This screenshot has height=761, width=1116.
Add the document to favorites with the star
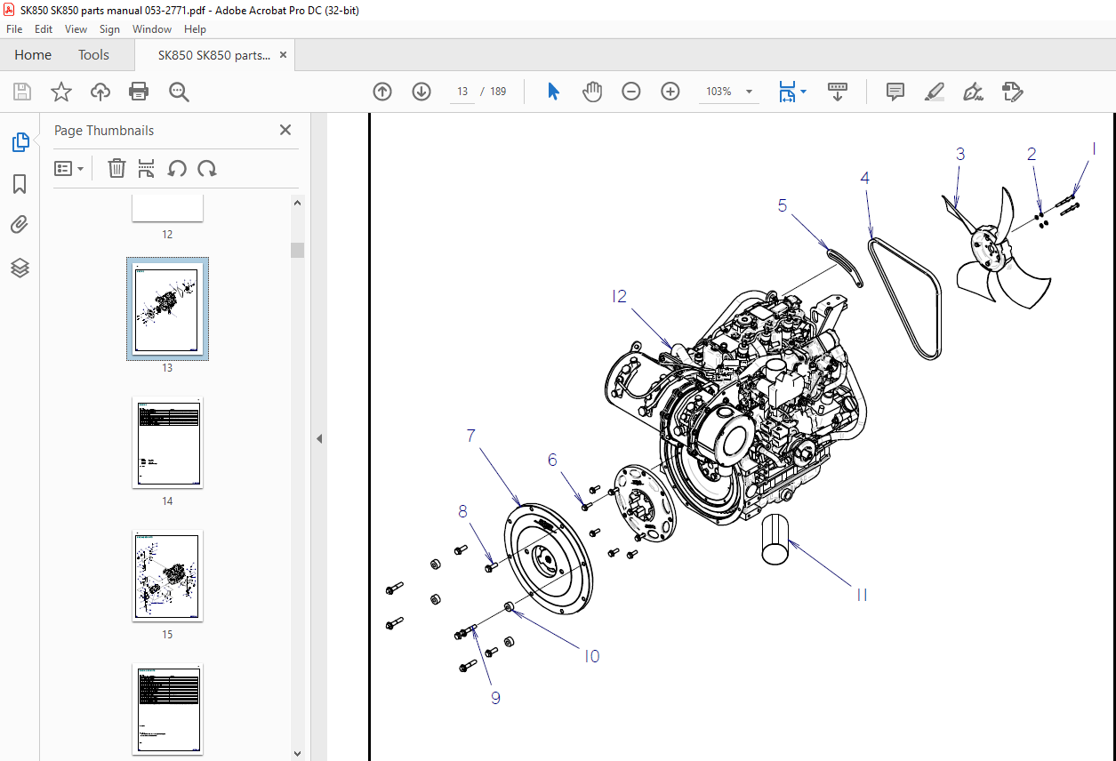click(x=61, y=92)
